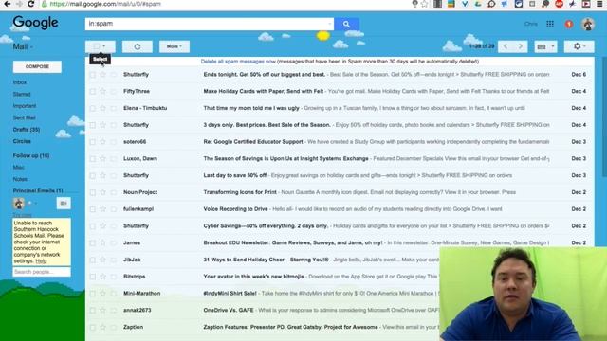Click the Search people field
This screenshot has height=341, width=607.
(42, 272)
